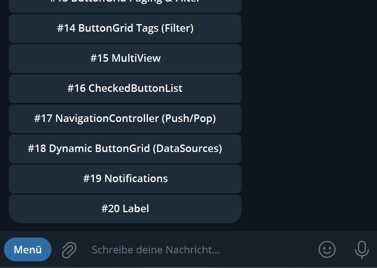Choose #16 CheckedButtonList
This screenshot has width=377, height=268.
(x=125, y=89)
